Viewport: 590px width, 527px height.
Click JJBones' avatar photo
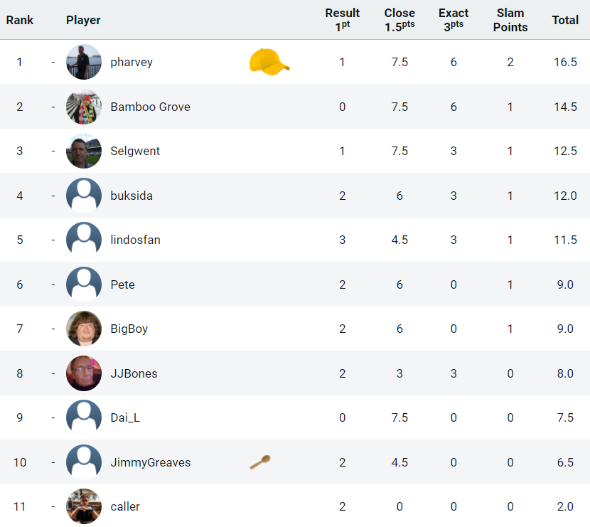pos(84,373)
